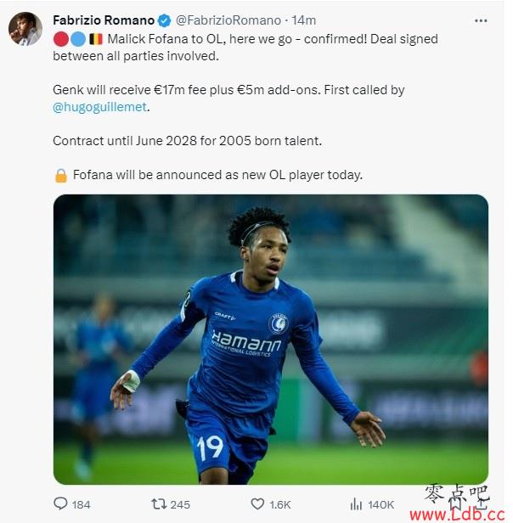The image size is (513, 523).
Task: Click the Fabrizio Romano display name
Action: (x=104, y=20)
